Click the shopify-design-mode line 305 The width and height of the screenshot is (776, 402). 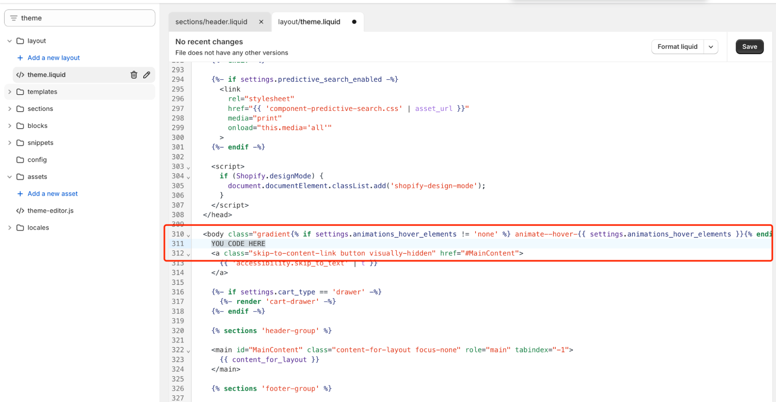pos(356,186)
